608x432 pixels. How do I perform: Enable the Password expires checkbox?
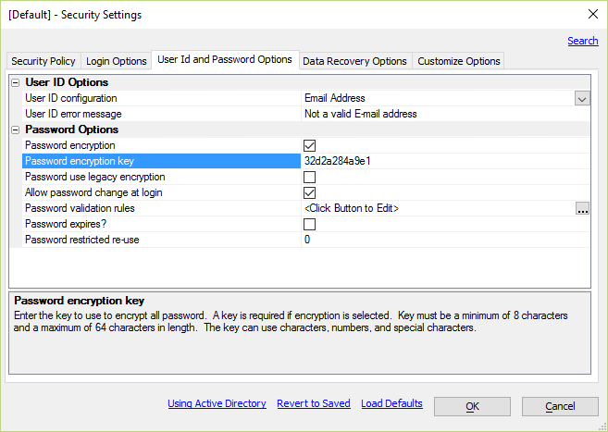309,225
